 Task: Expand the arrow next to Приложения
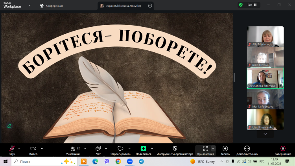tap(213, 149)
